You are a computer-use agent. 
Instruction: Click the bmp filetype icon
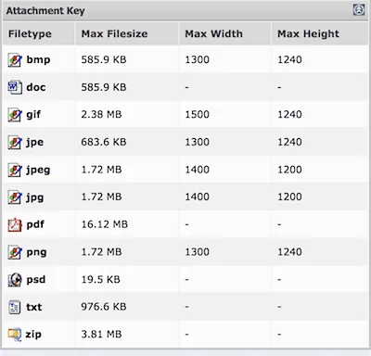(x=15, y=60)
